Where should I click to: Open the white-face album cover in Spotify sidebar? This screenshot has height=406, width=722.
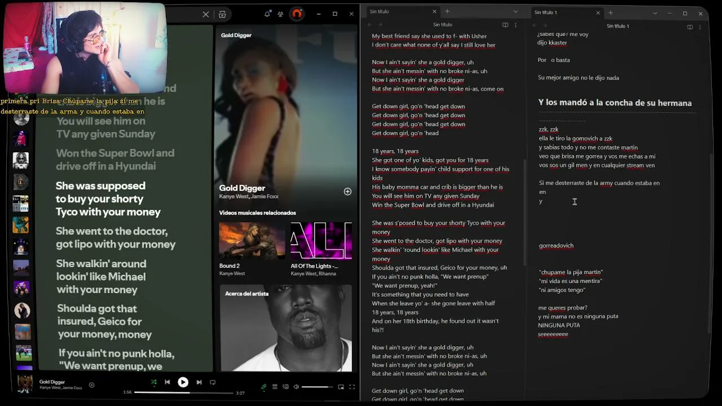tap(21, 160)
